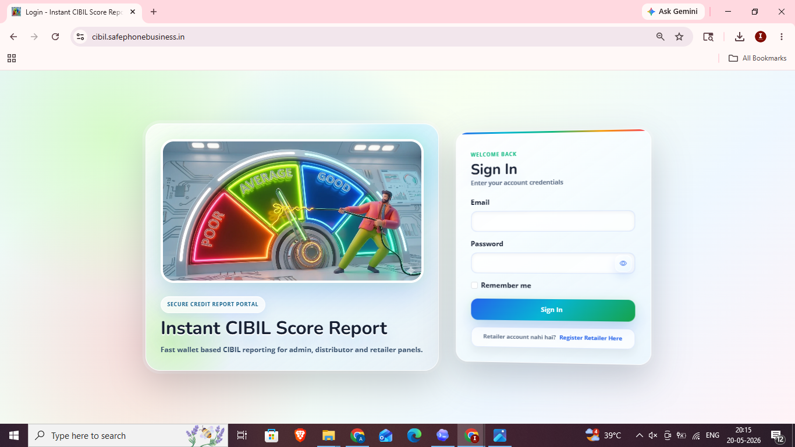Ask Gemini from the title bar
The height and width of the screenshot is (447, 795).
pyautogui.click(x=673, y=12)
